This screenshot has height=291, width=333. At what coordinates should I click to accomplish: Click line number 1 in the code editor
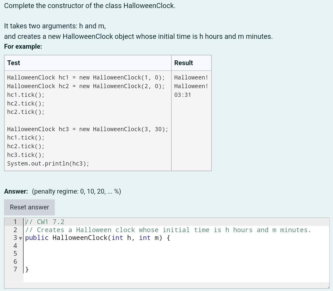point(15,222)
